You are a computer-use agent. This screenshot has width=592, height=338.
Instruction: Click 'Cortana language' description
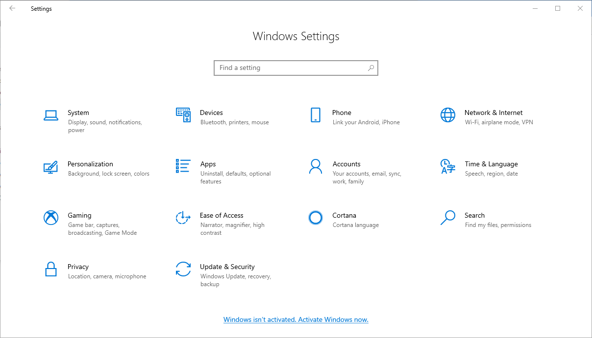pos(355,225)
